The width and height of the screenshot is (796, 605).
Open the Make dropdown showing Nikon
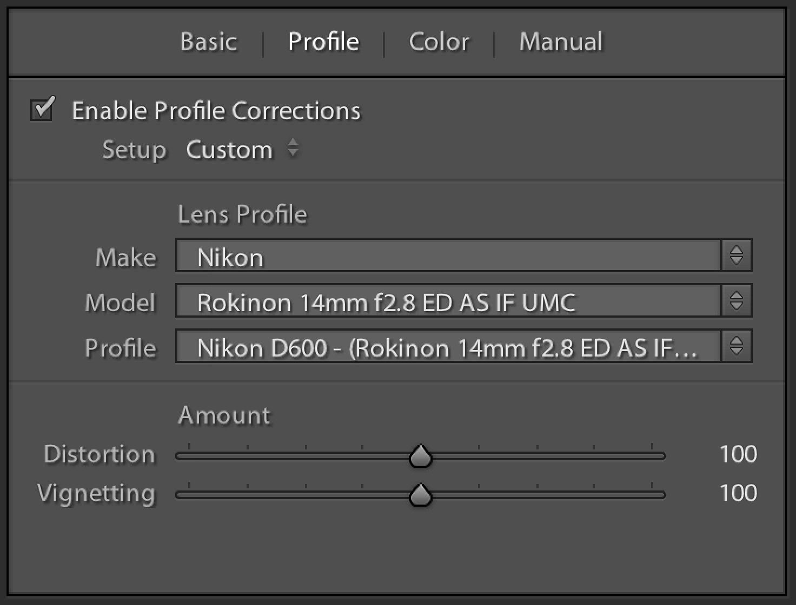pos(448,256)
